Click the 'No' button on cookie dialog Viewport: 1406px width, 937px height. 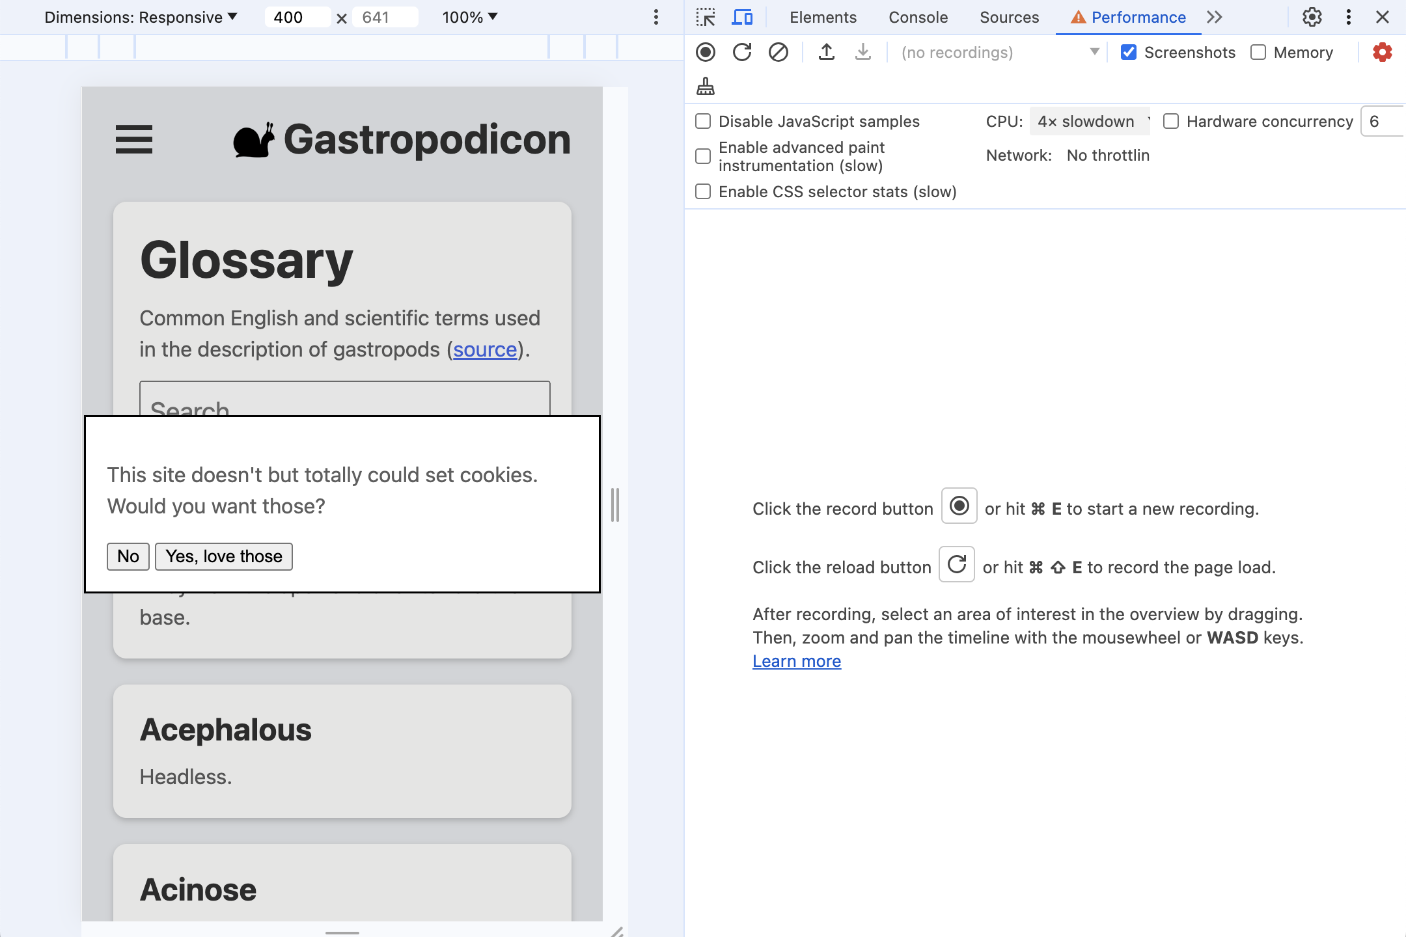(128, 555)
